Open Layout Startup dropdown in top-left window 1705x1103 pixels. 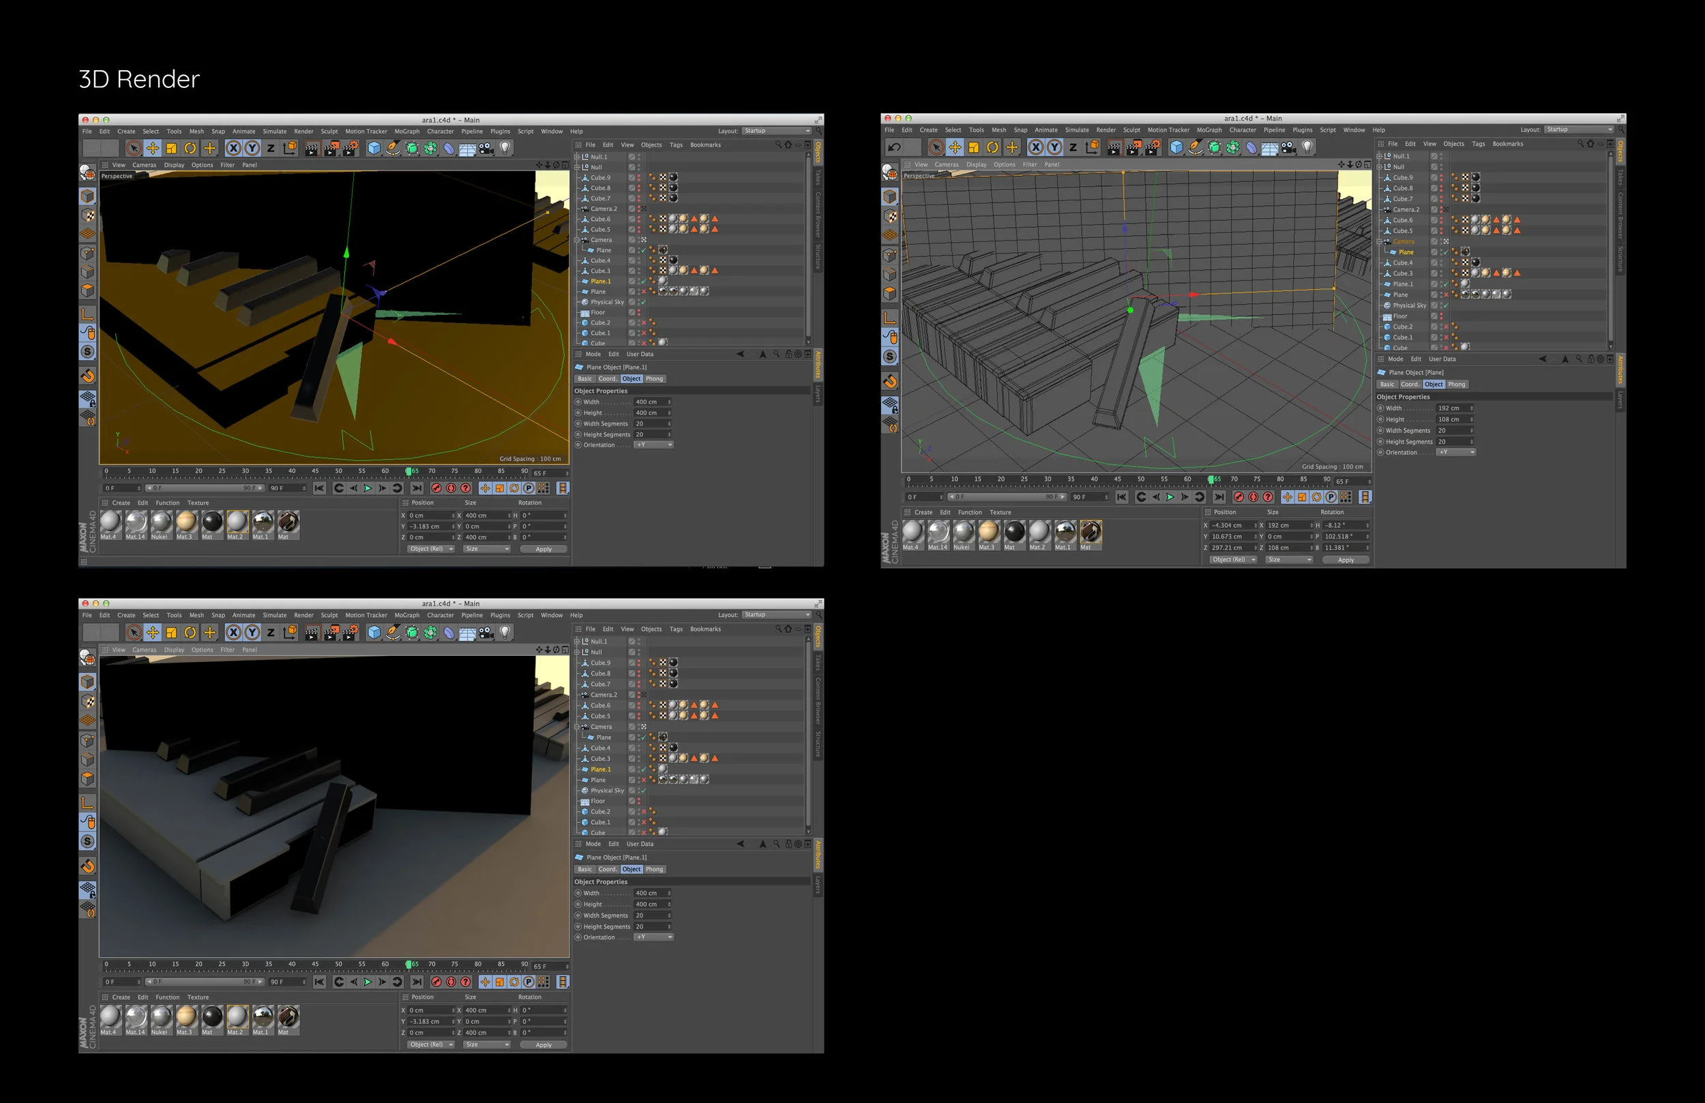coord(777,131)
